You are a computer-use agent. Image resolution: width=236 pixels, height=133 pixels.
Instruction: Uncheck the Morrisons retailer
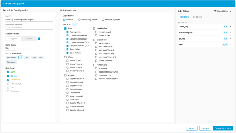[8, 80]
